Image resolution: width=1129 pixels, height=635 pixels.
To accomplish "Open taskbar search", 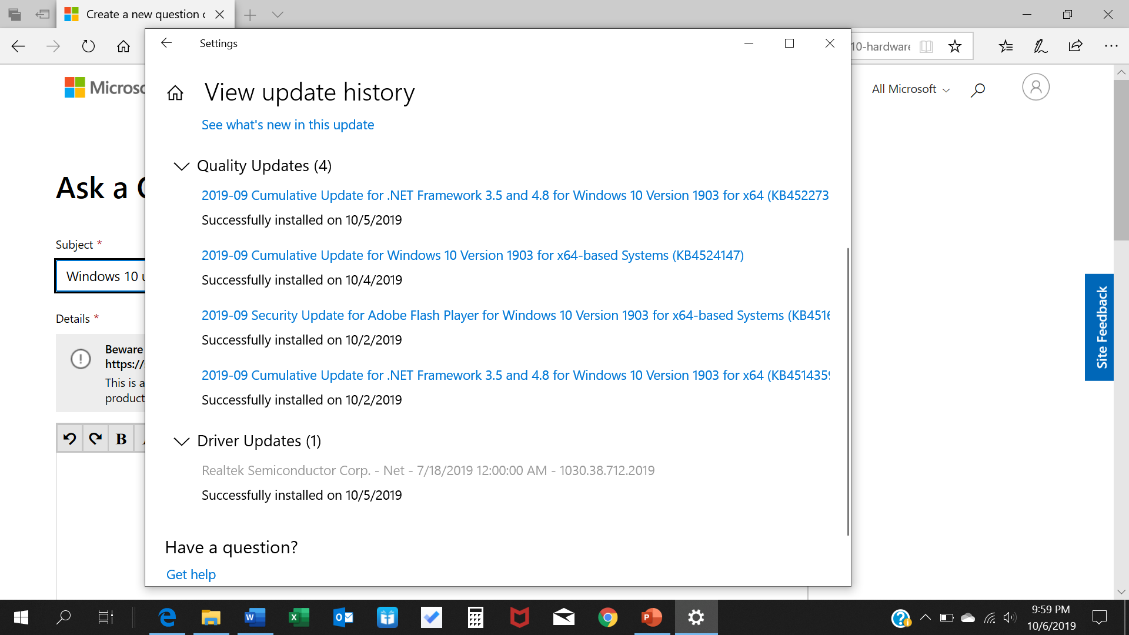I will [64, 617].
